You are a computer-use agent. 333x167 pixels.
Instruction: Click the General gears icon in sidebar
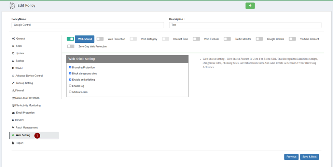[x=13, y=39]
